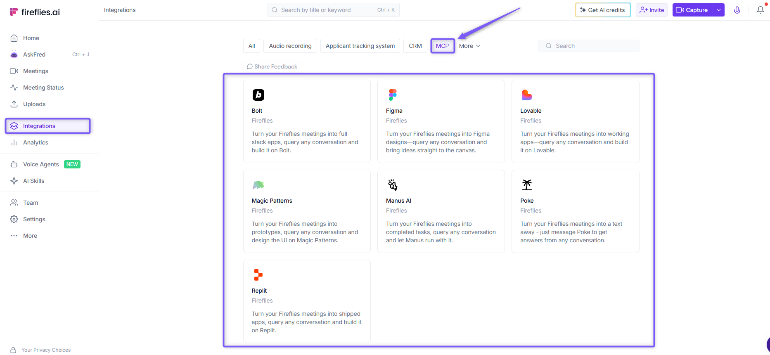Focus the integrations Search field
770x355 pixels.
point(589,46)
